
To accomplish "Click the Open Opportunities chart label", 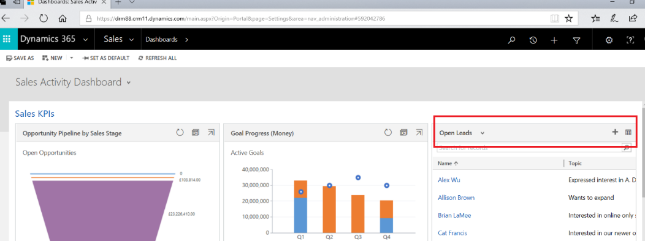I will [50, 153].
